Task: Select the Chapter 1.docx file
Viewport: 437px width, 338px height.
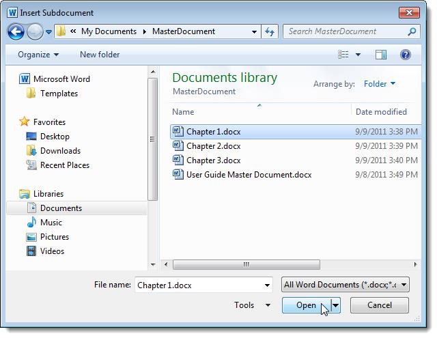Action: (296, 132)
